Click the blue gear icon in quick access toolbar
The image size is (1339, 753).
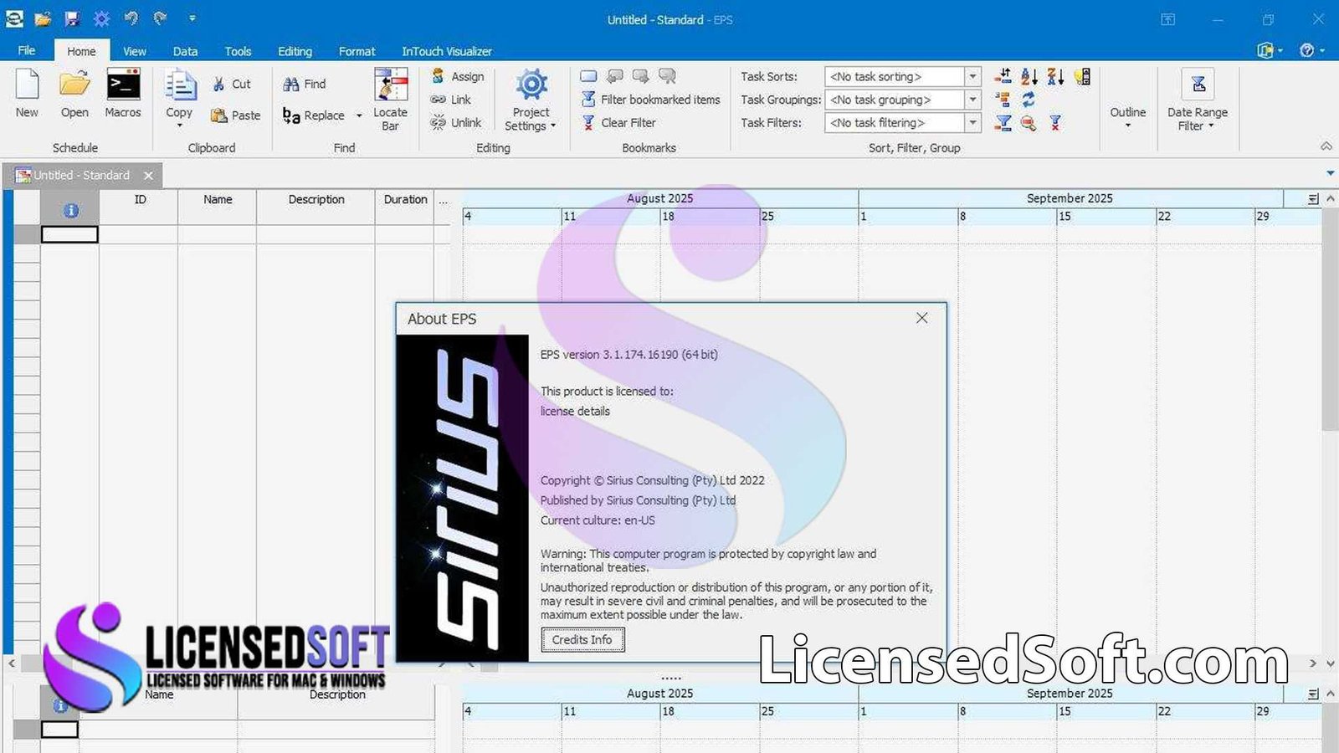[x=101, y=18]
